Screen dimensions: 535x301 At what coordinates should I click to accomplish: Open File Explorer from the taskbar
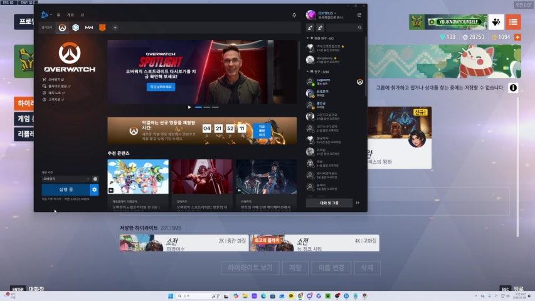tap(245, 296)
